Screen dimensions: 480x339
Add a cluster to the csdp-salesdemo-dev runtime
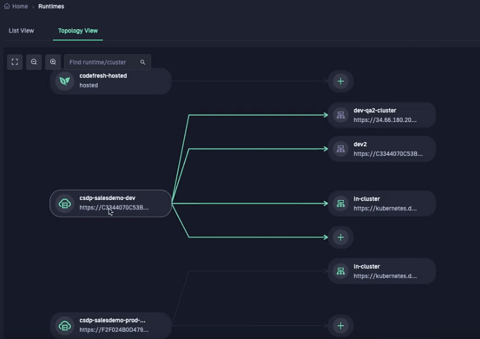341,237
